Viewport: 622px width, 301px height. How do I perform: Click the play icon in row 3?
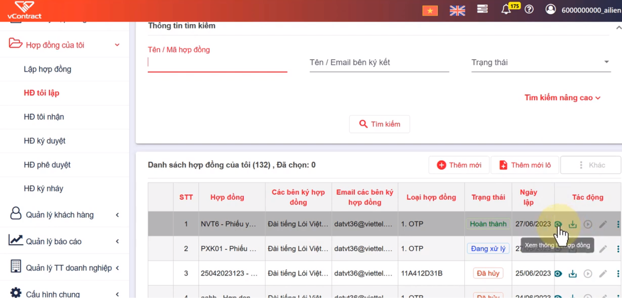pos(588,273)
